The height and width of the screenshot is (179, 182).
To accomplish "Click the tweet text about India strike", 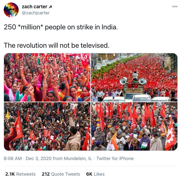I will pos(61,27).
